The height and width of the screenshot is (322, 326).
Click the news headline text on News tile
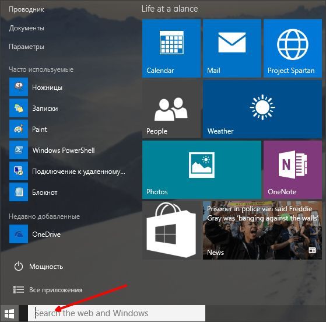click(x=262, y=213)
